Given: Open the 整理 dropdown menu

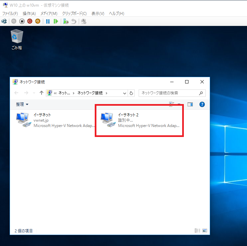Looking at the screenshot, I should [22, 104].
